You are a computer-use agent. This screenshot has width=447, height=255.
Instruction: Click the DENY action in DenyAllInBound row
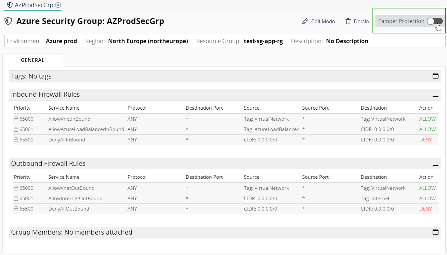click(426, 140)
